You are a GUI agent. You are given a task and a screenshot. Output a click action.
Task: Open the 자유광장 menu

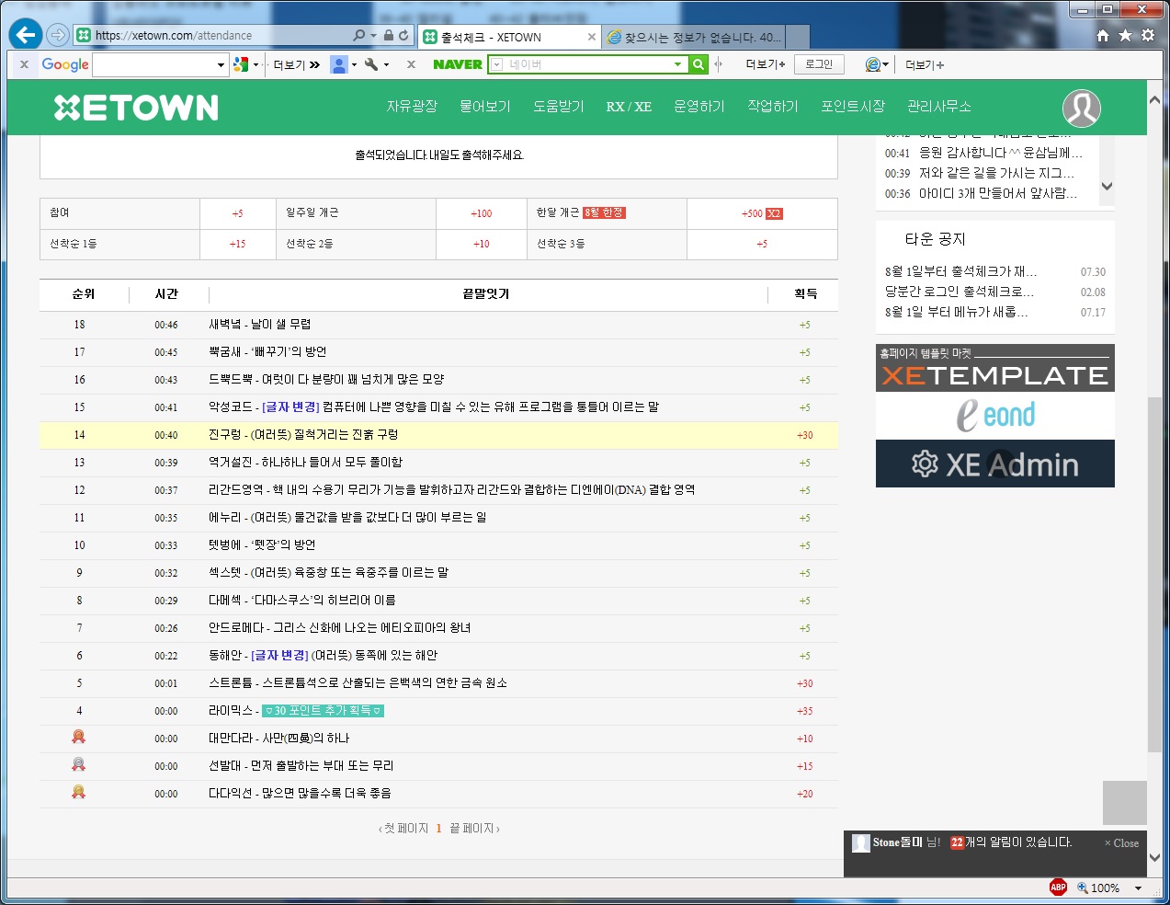click(x=412, y=107)
